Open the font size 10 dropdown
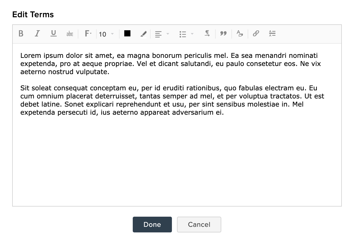 (x=106, y=34)
